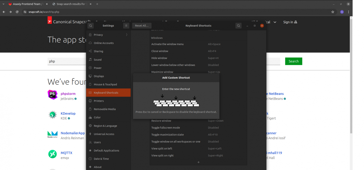Open the Sign in link

(290, 22)
